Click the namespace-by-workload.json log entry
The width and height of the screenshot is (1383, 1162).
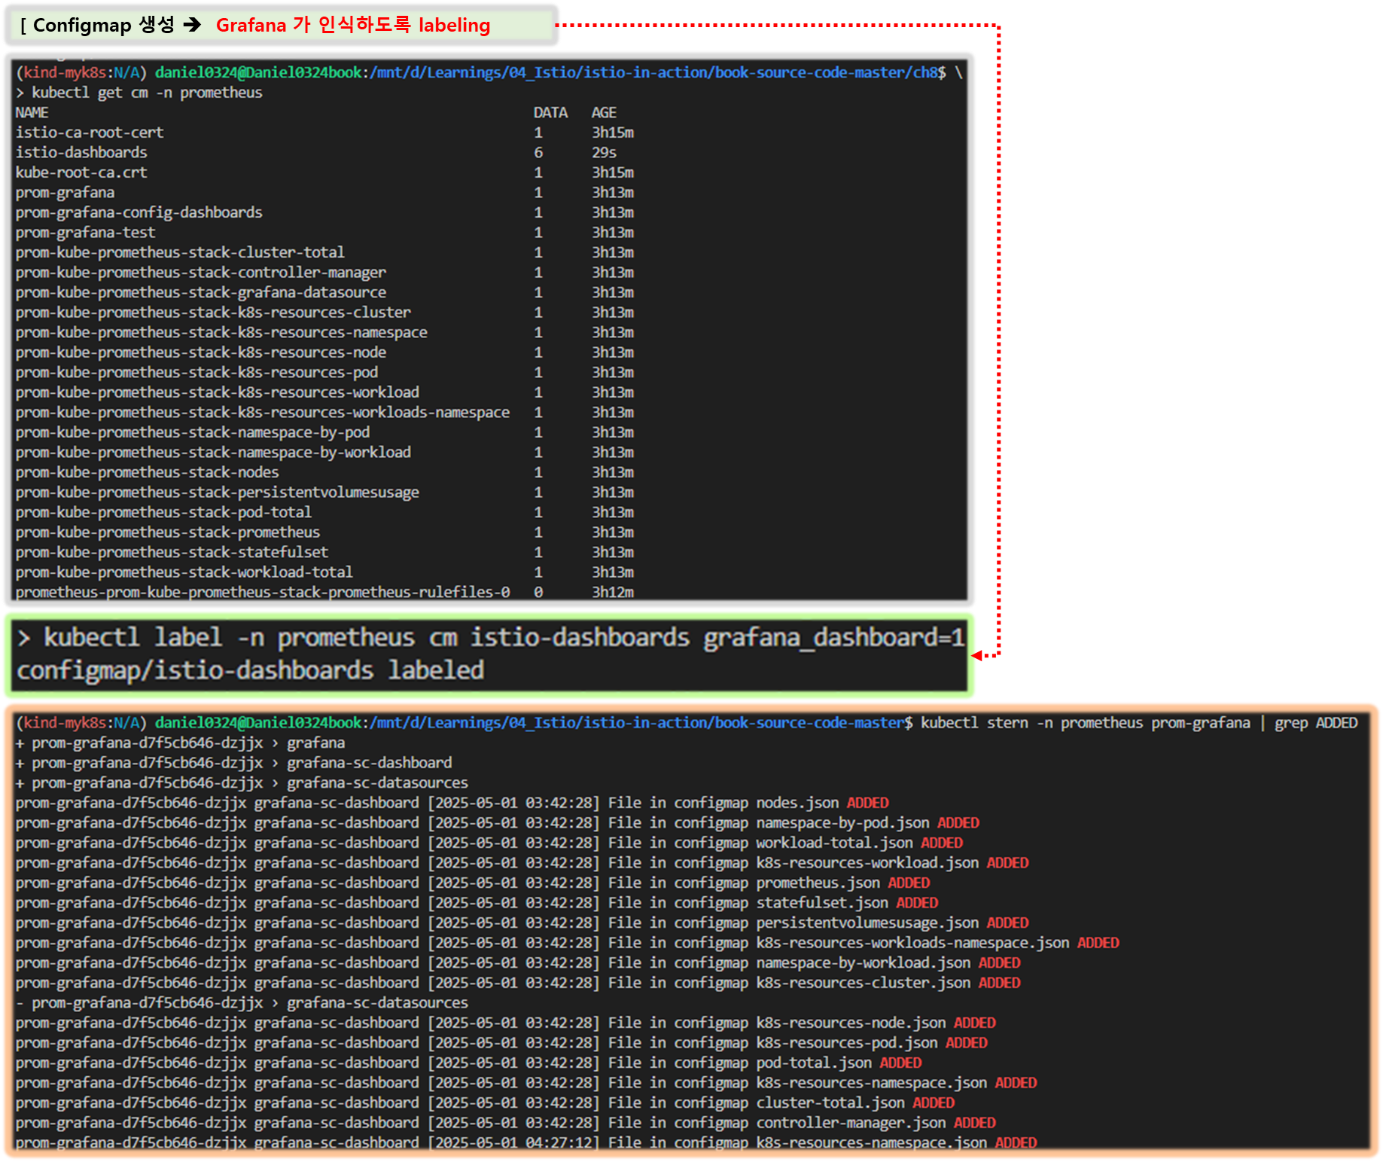(518, 962)
